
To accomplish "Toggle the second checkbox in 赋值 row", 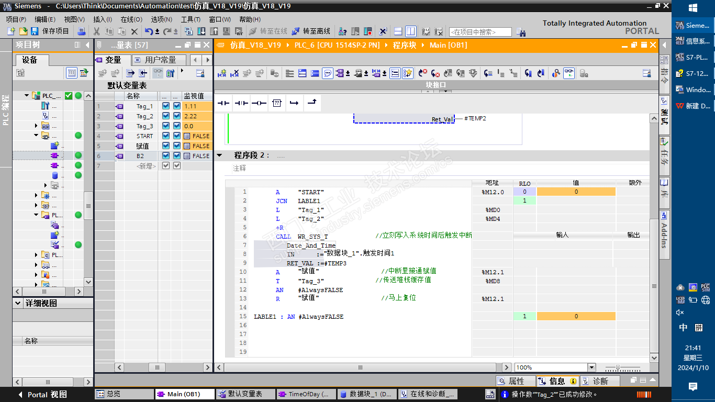I will [177, 146].
